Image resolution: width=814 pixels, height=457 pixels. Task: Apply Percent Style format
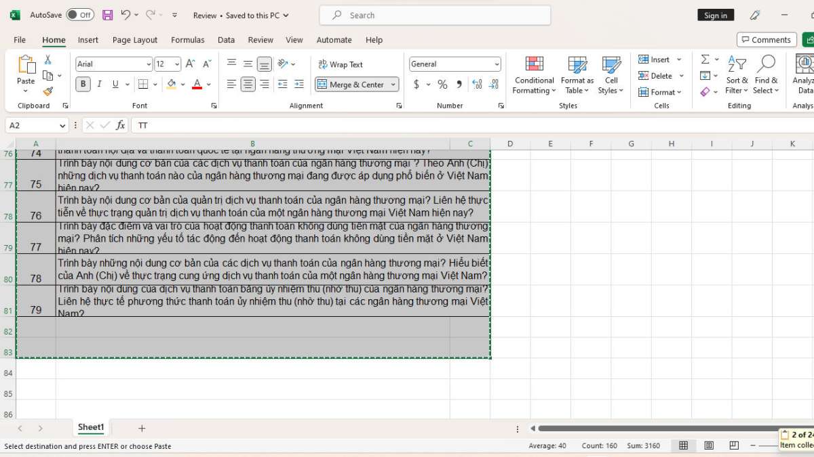click(x=442, y=85)
